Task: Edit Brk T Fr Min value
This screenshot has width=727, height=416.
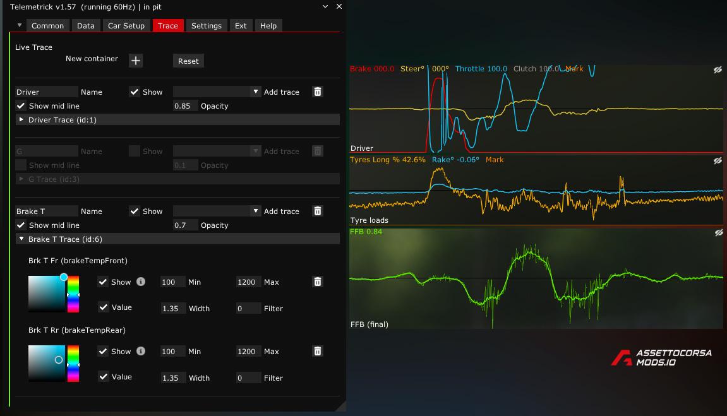Action: [173, 282]
